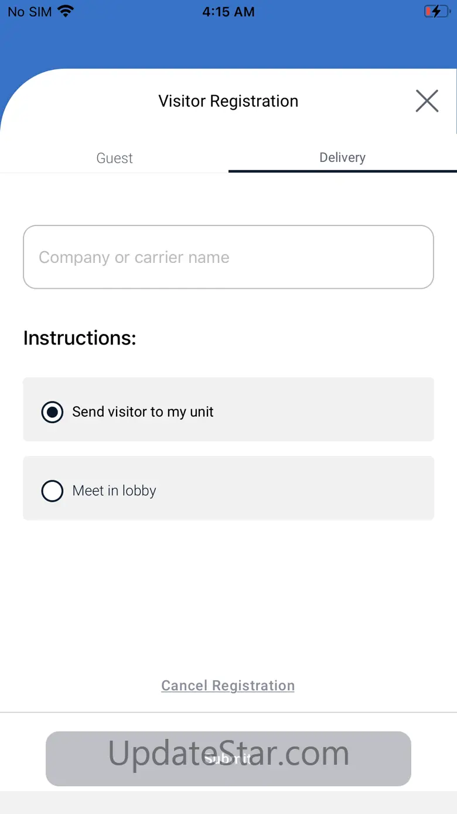Click the Cancel Registration link
Viewport: 457px width, 814px height.
(x=228, y=685)
